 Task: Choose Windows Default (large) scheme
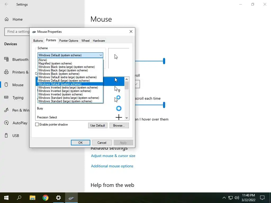click(70, 81)
